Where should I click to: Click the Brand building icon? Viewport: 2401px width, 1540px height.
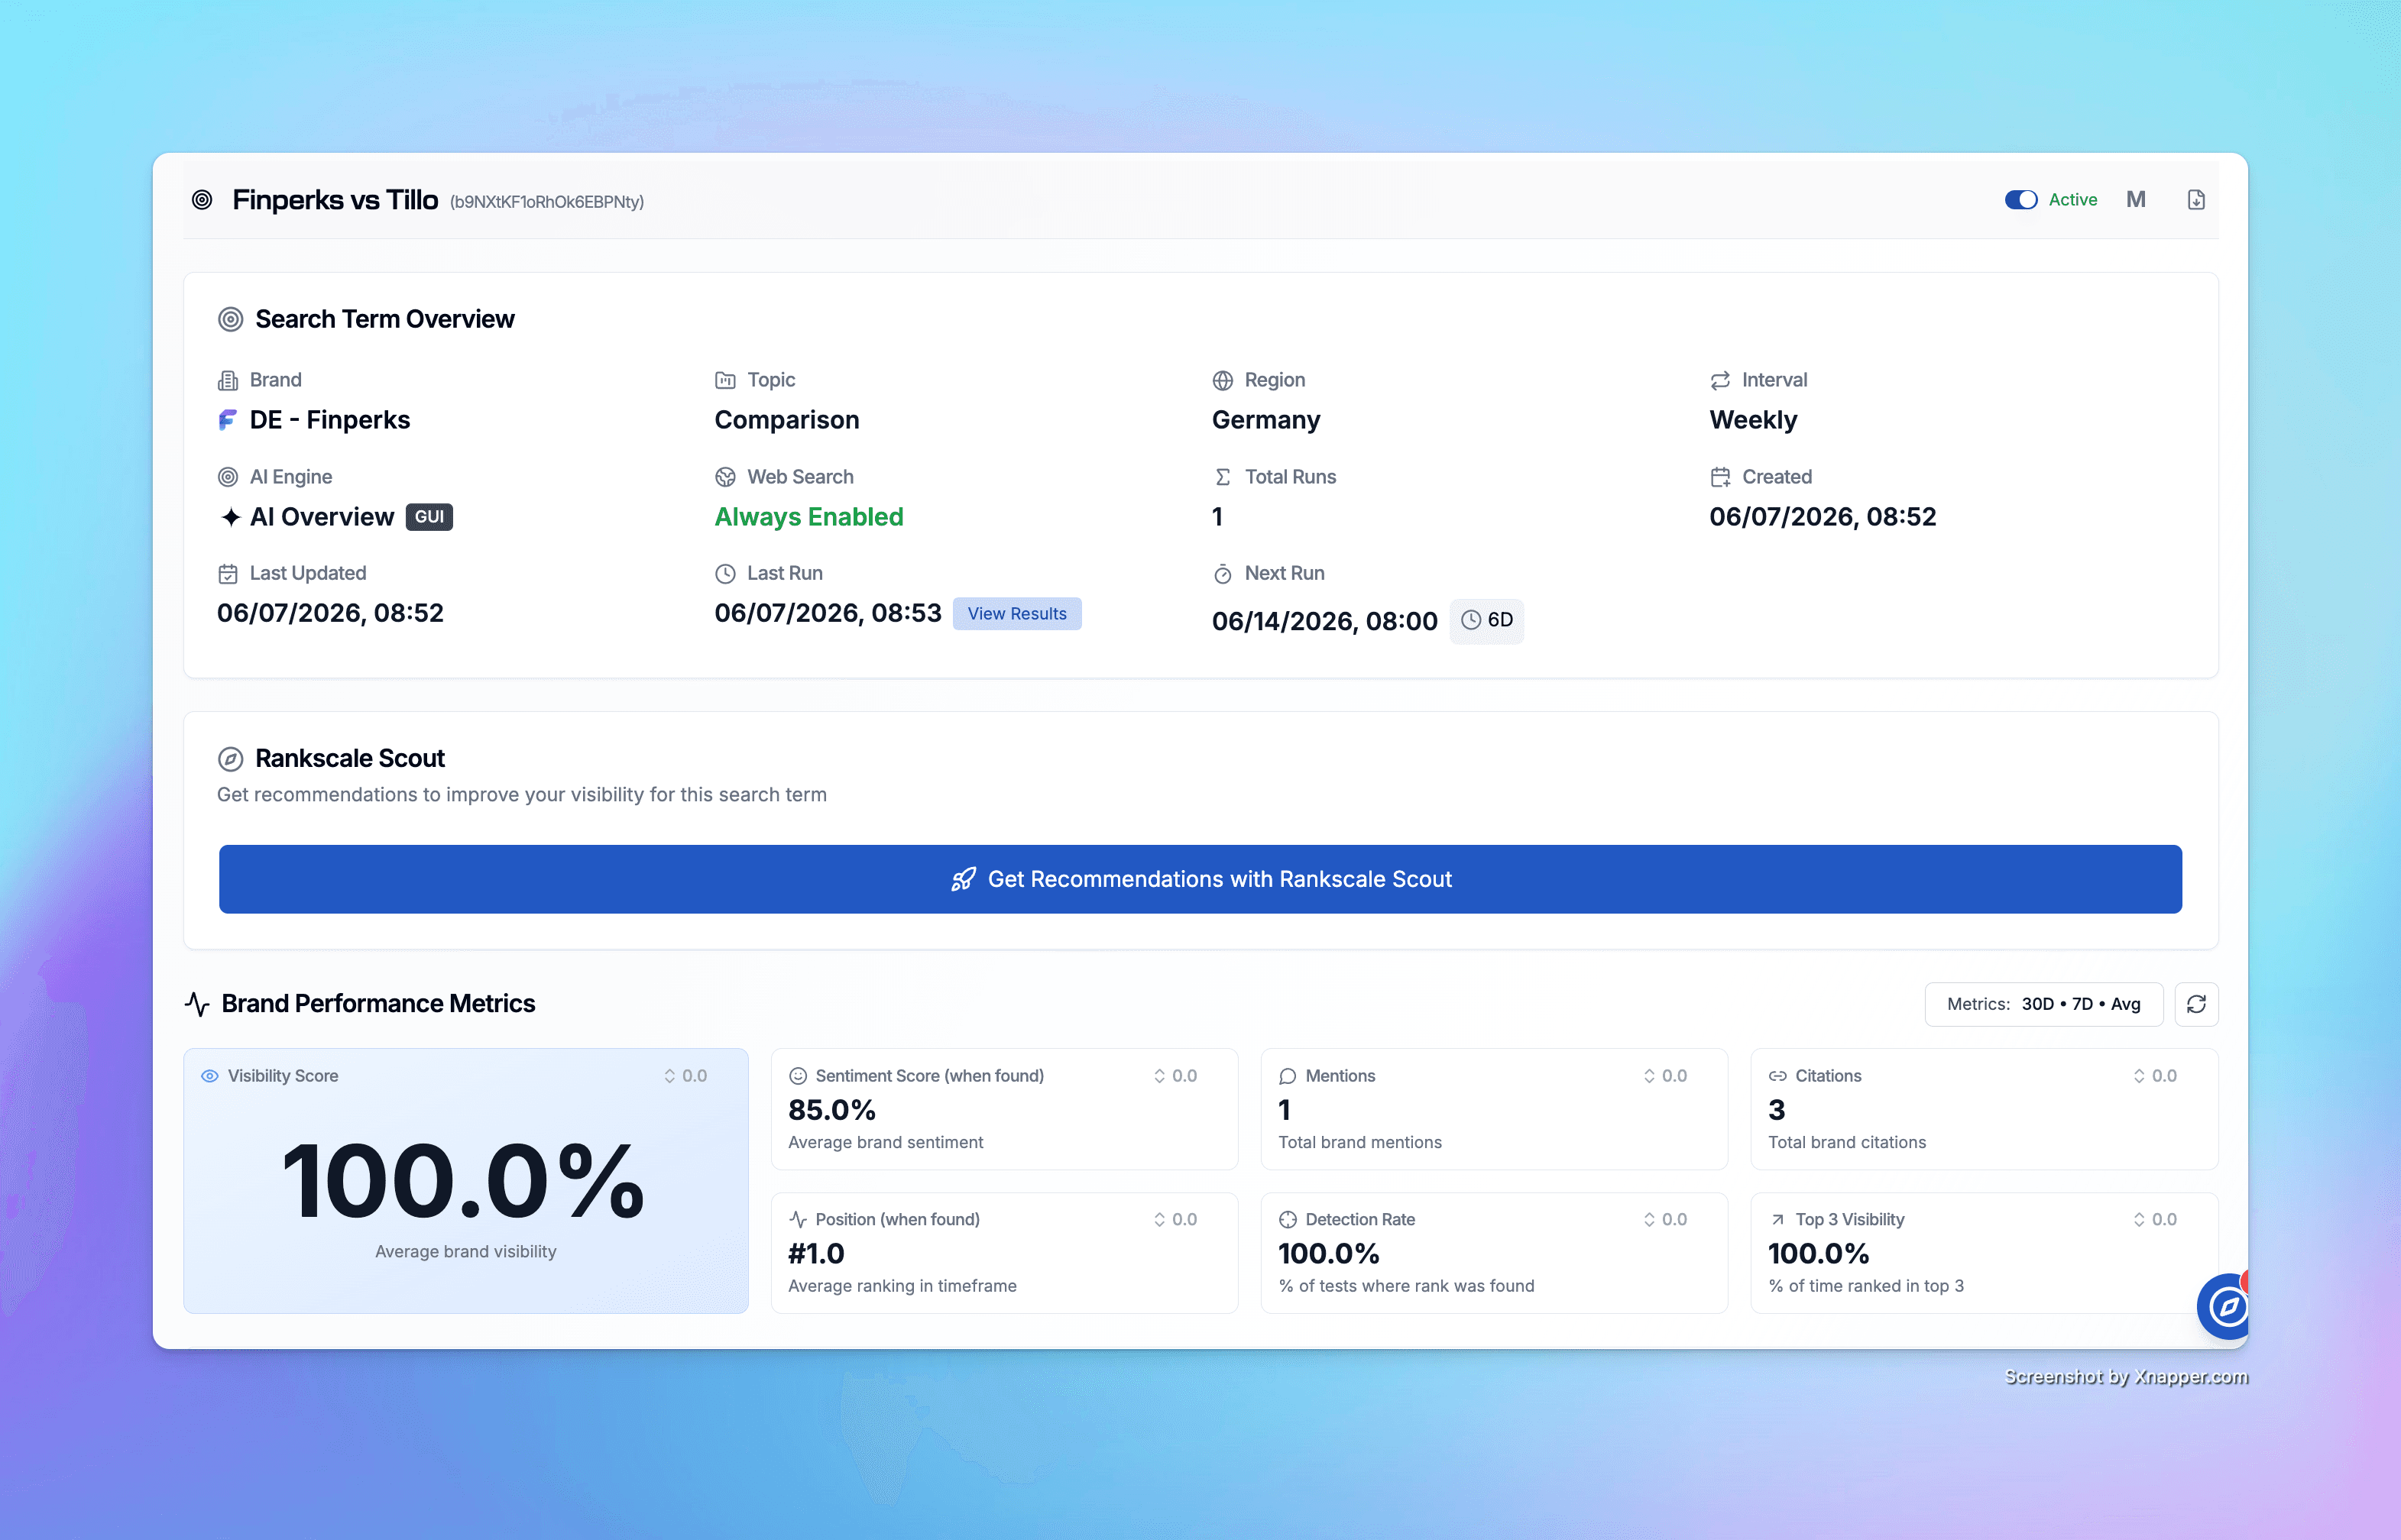(x=227, y=380)
